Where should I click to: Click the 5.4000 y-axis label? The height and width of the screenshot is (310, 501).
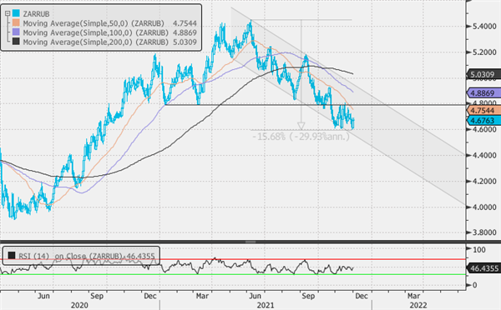[484, 27]
